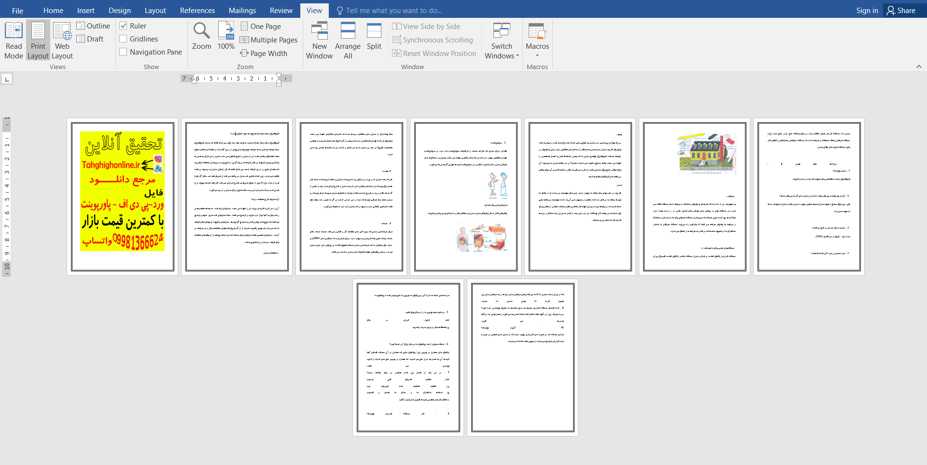Toggle the Ruler checkbox
The width and height of the screenshot is (927, 465).
(124, 26)
